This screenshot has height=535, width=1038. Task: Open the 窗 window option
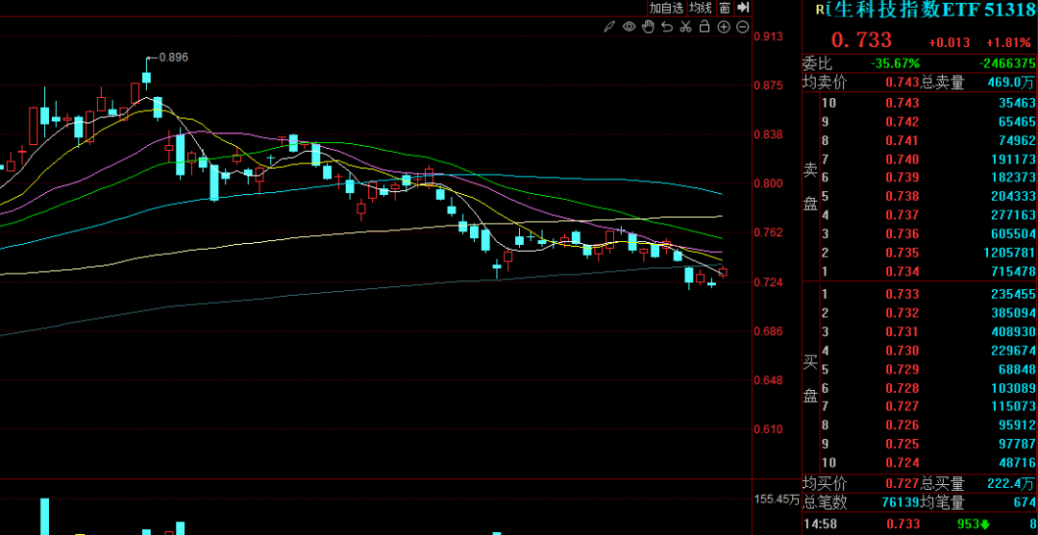coord(724,8)
